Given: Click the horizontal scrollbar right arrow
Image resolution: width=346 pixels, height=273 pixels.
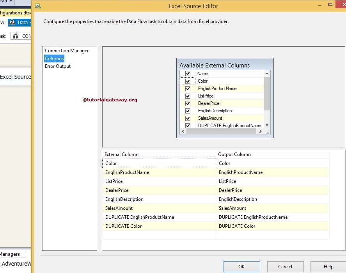Looking at the screenshot, I should [x=260, y=131].
